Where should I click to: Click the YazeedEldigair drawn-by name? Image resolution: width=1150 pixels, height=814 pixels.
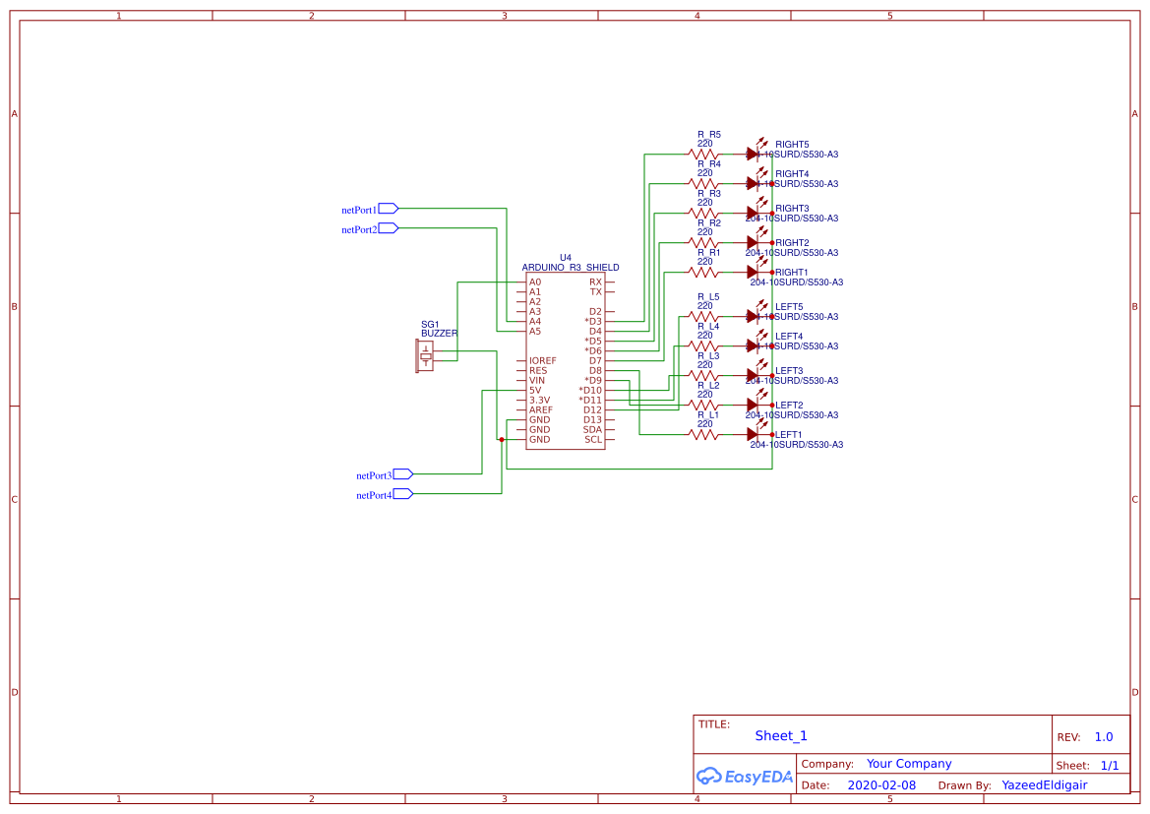click(1043, 784)
